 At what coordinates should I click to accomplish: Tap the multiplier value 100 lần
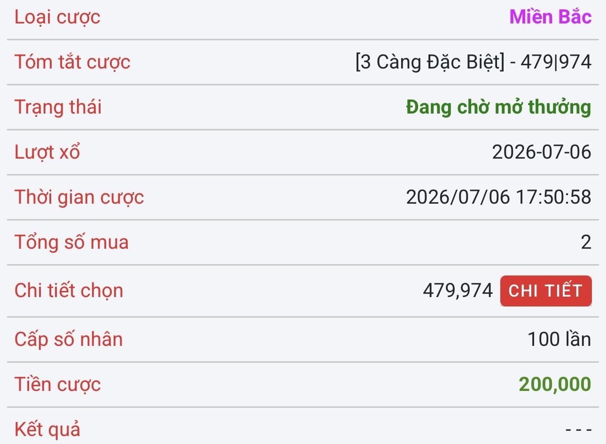click(x=559, y=339)
